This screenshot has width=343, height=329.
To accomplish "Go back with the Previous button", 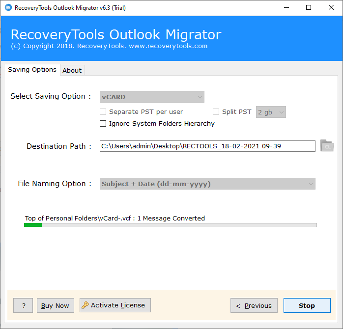I will (x=254, y=305).
